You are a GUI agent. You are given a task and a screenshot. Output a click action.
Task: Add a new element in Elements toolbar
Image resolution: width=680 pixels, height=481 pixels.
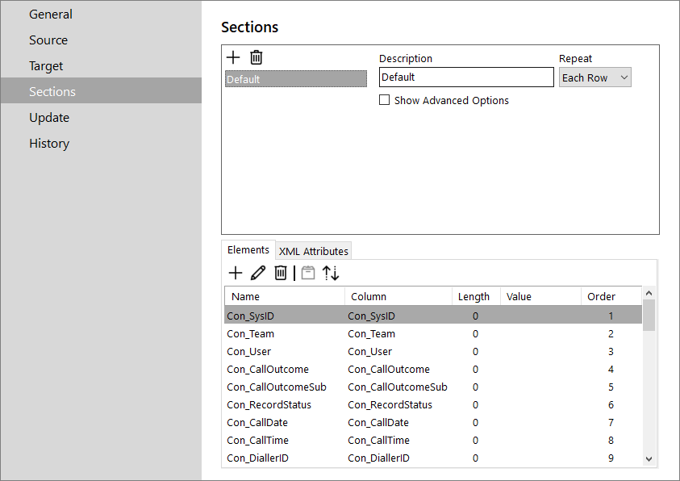pyautogui.click(x=235, y=273)
